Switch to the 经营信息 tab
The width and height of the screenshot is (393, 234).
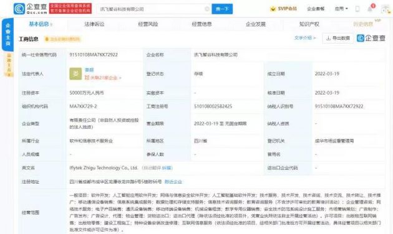tap(201, 24)
